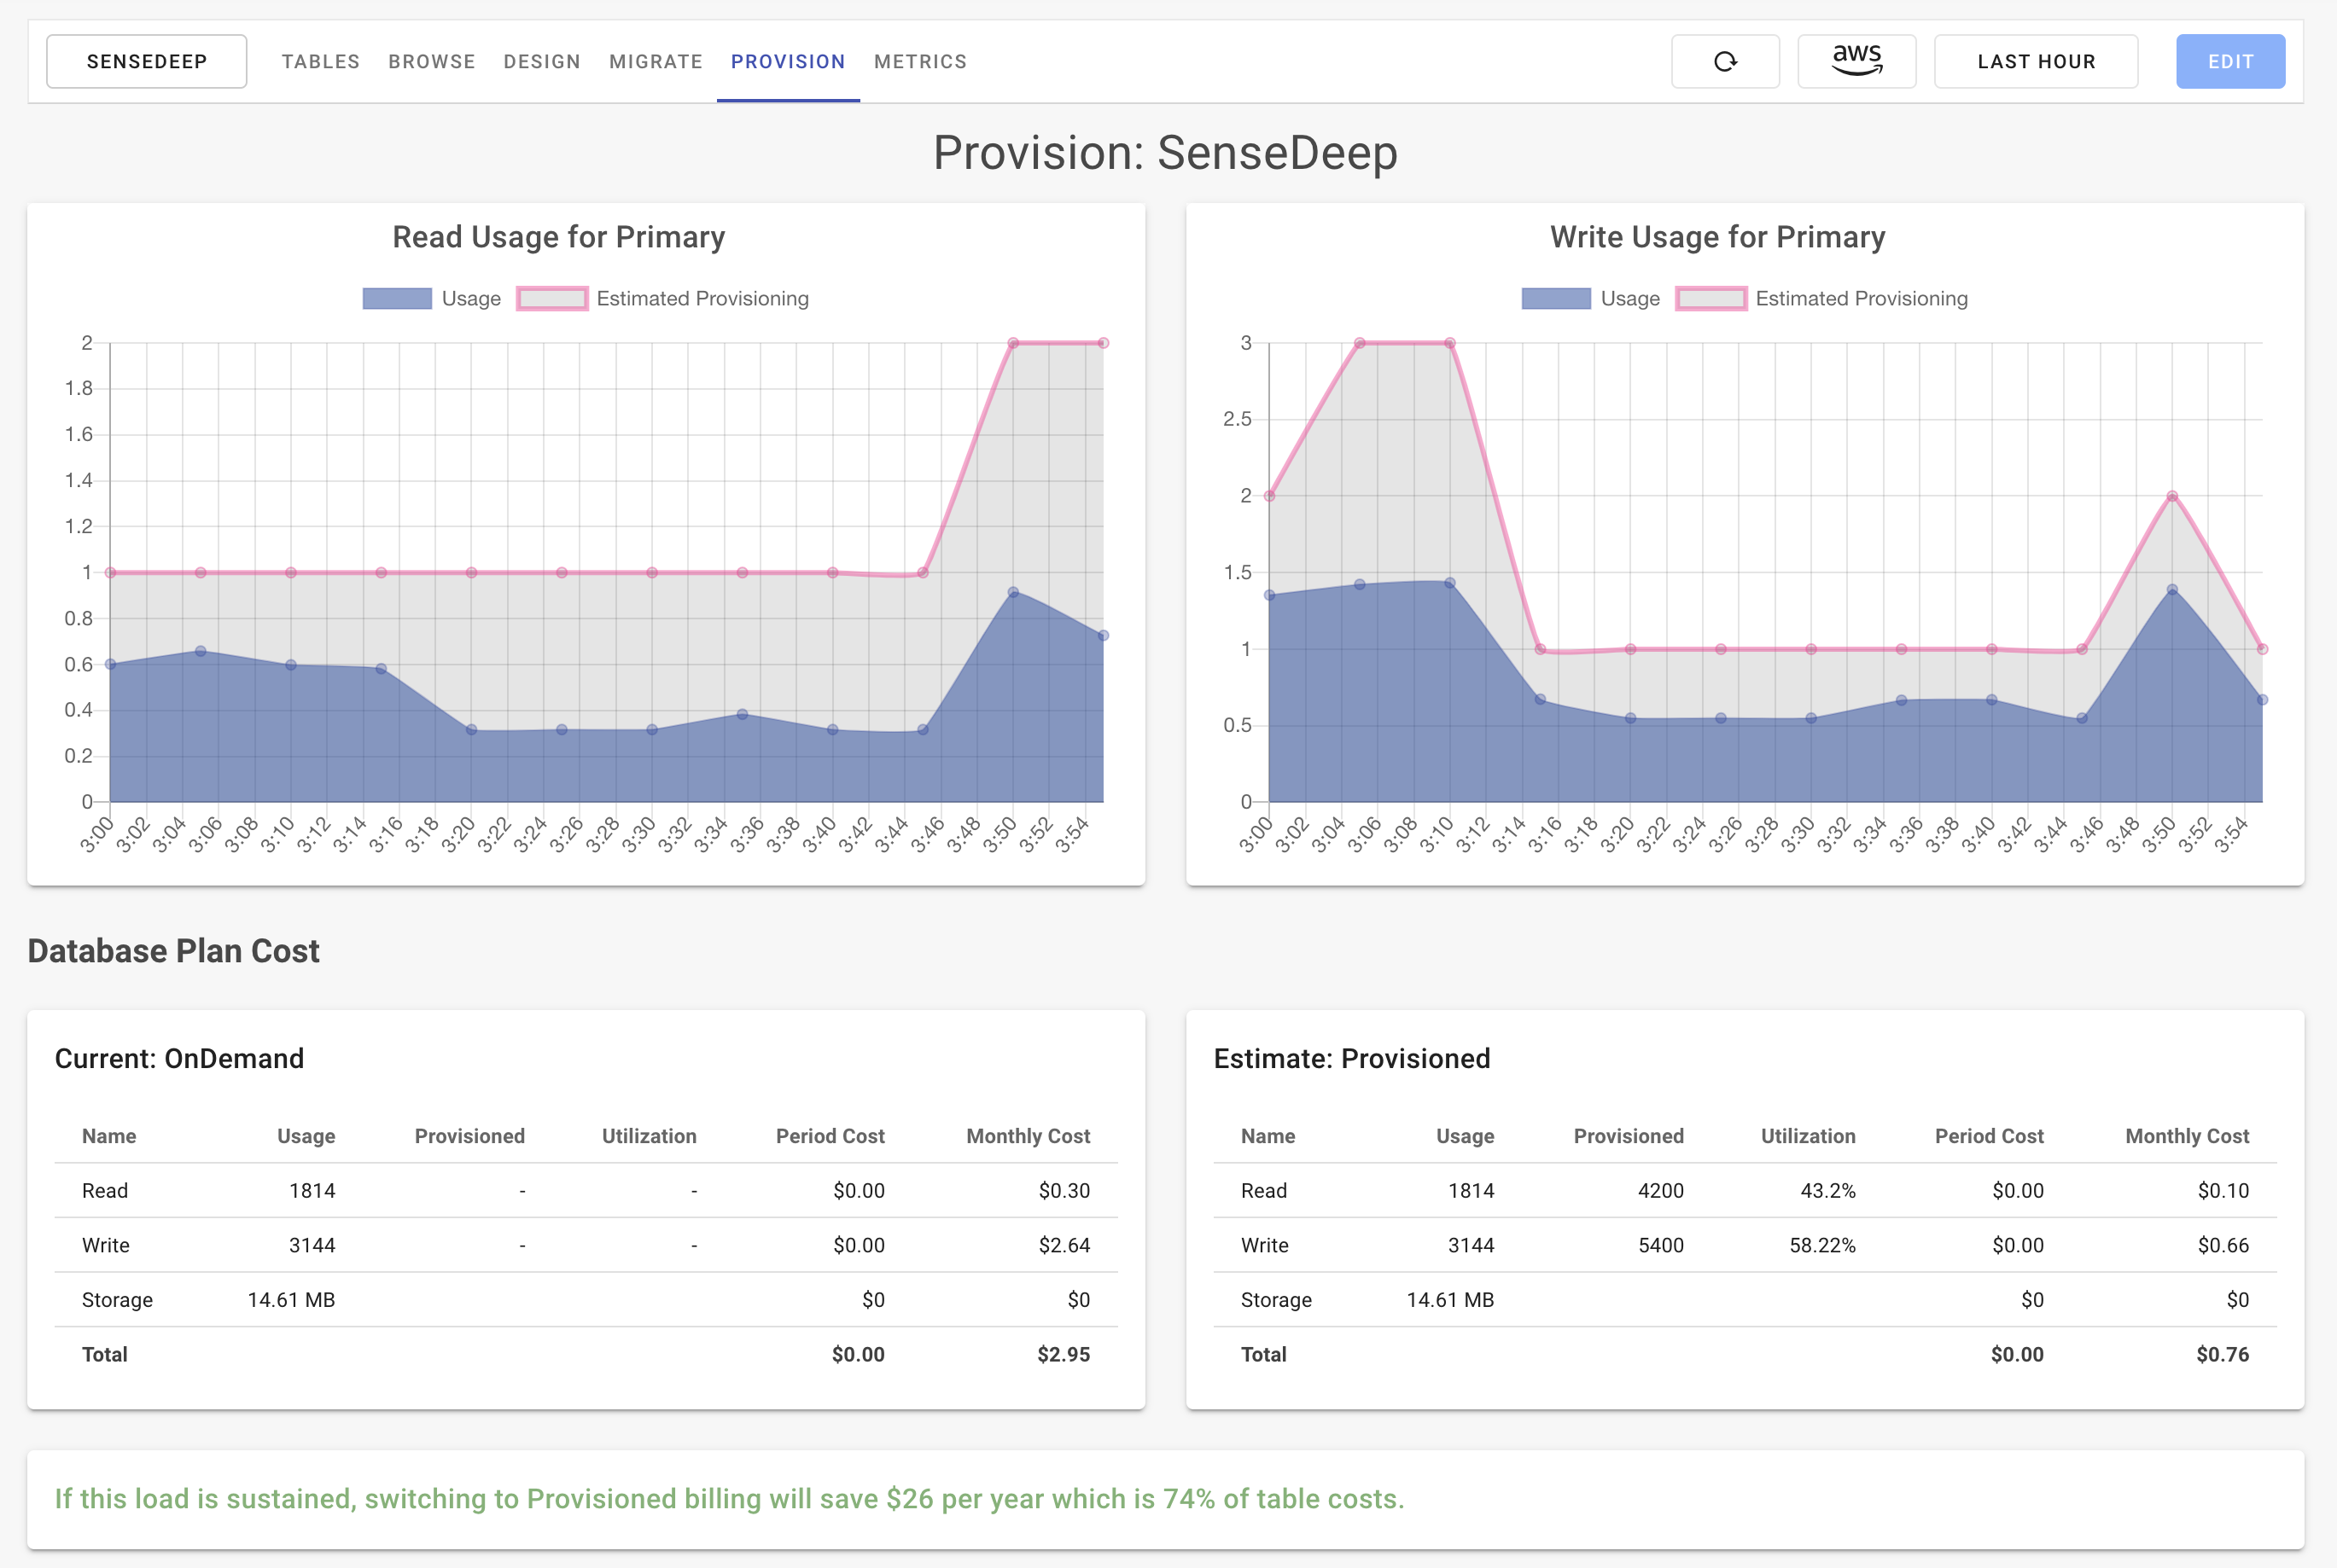Click the green savings recommendation message
Viewport: 2337px width, 1568px height.
point(729,1498)
